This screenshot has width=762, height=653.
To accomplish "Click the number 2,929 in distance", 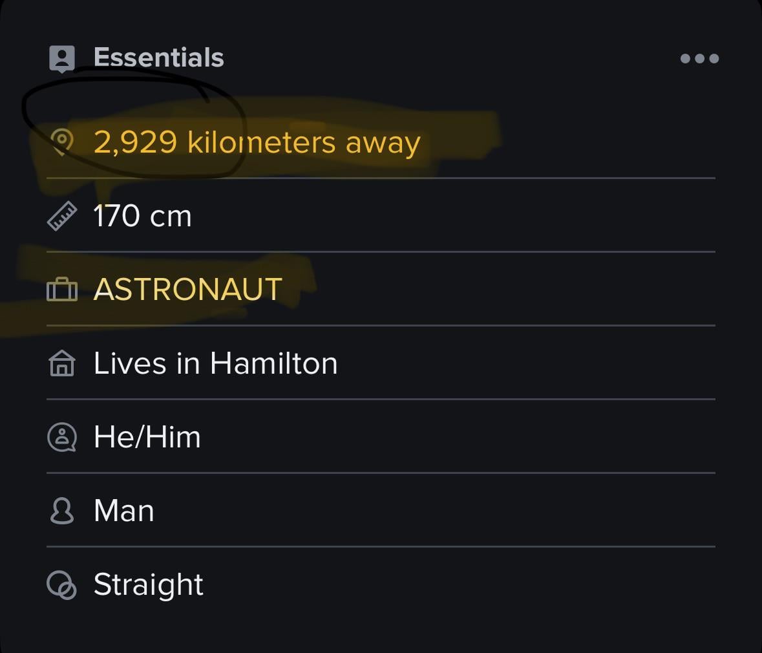I will 135,142.
